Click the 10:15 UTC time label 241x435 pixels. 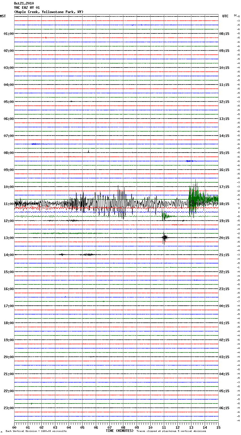224,68
